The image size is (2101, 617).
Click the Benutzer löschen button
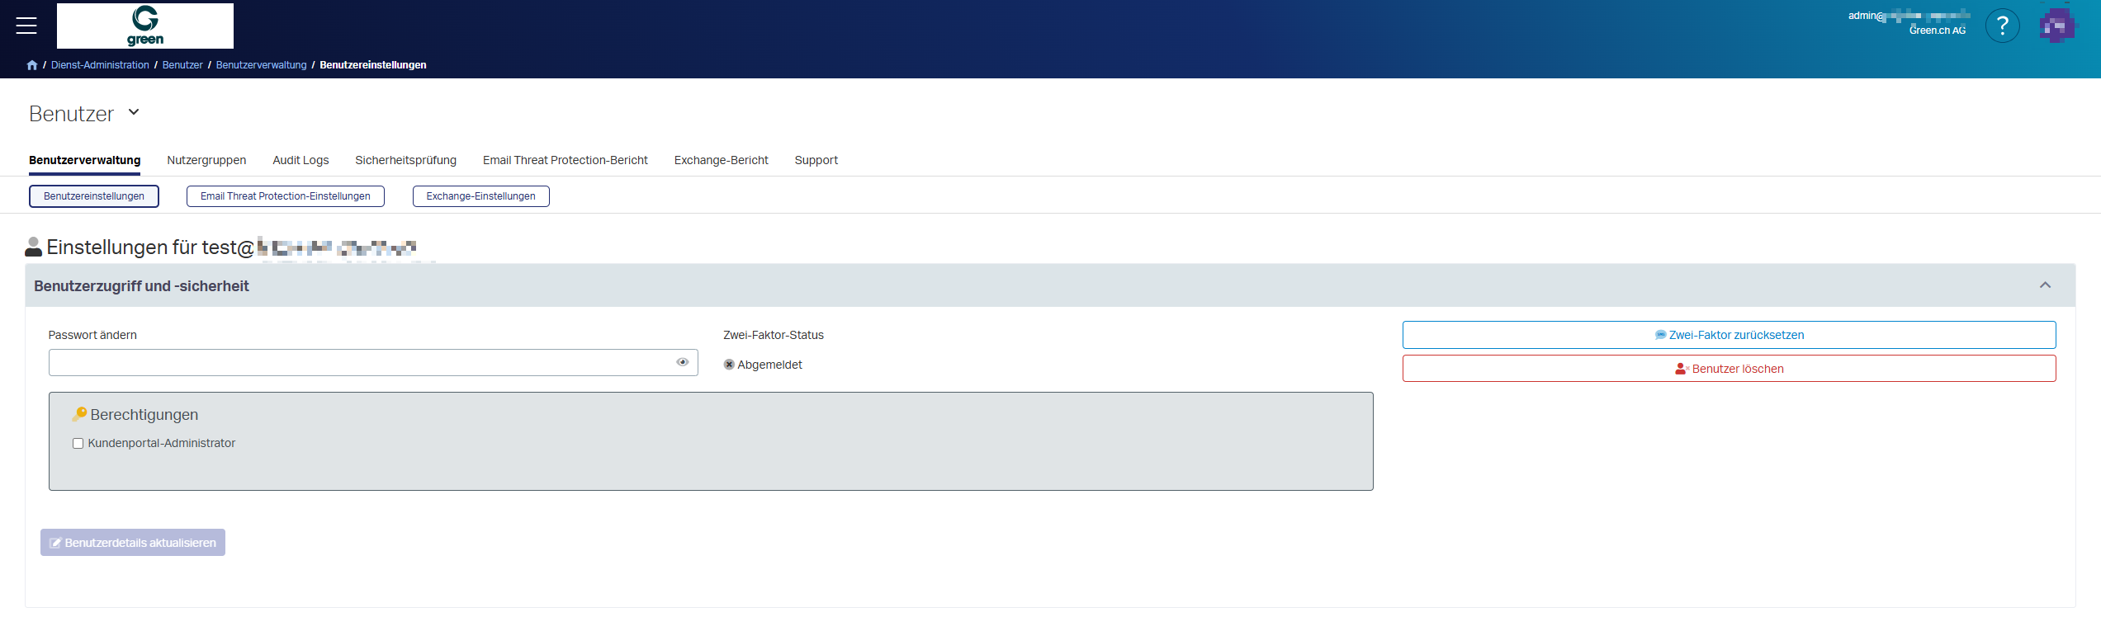tap(1729, 369)
